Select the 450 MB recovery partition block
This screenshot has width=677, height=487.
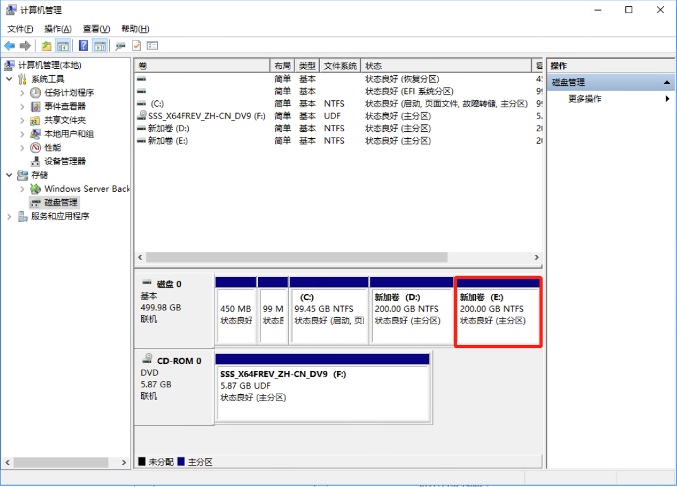236,311
